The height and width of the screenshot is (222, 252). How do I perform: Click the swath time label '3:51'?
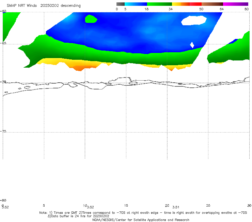tap(176, 207)
